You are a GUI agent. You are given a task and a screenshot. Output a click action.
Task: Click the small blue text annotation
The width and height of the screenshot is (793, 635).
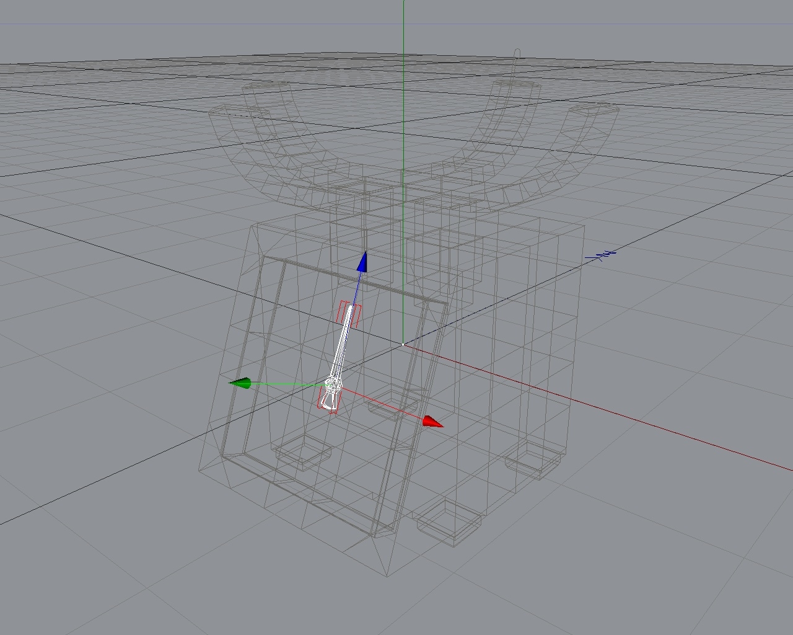coord(602,253)
